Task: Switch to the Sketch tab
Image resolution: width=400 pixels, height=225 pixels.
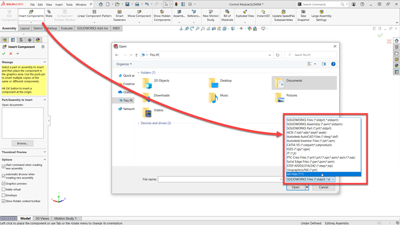Action: tap(38, 28)
